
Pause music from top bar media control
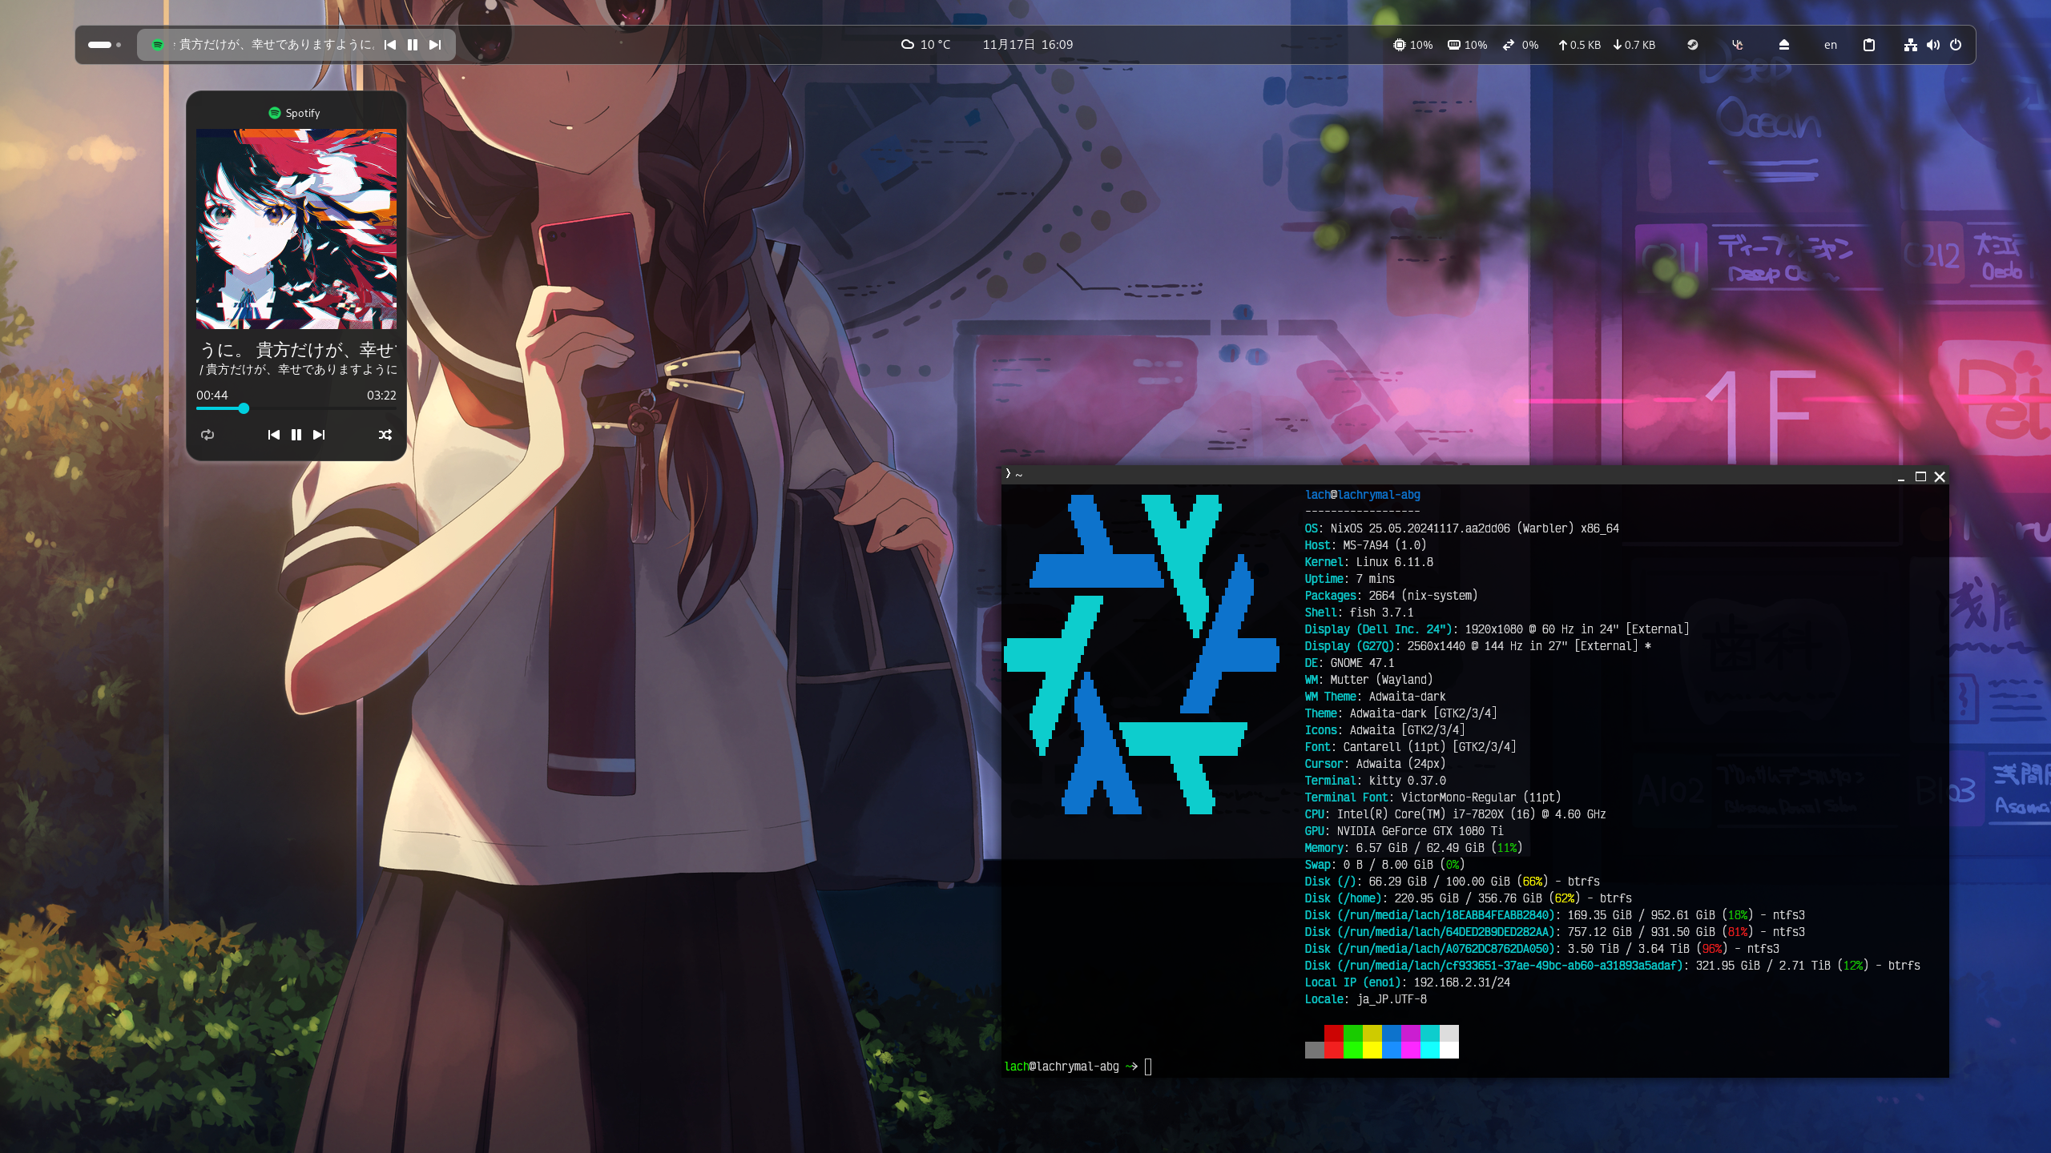point(413,45)
